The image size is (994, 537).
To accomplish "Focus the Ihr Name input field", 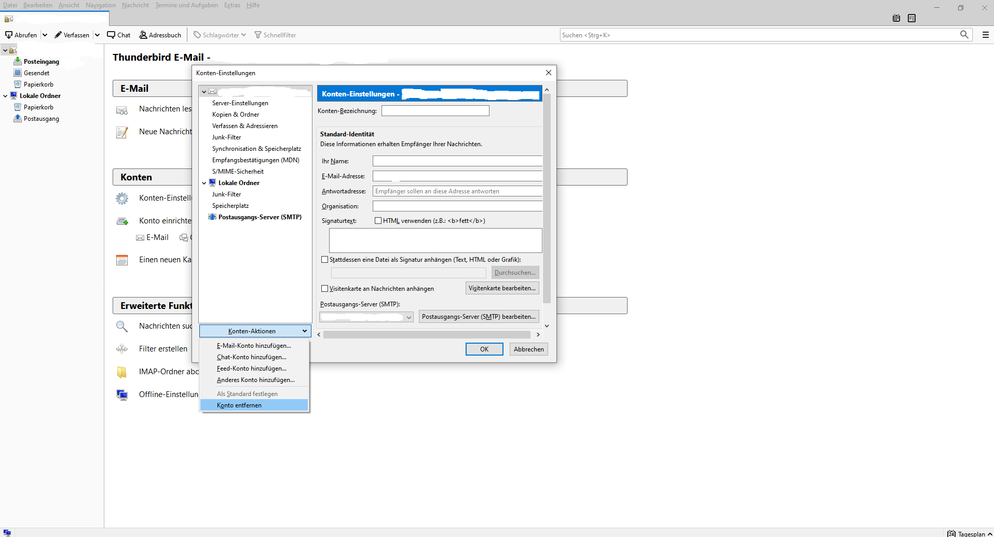I will (458, 161).
